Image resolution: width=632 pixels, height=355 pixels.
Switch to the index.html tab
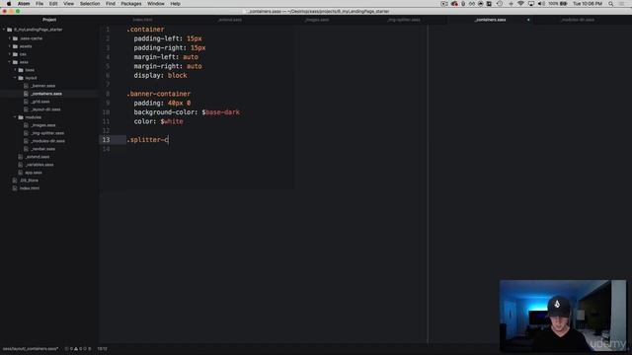[142, 20]
